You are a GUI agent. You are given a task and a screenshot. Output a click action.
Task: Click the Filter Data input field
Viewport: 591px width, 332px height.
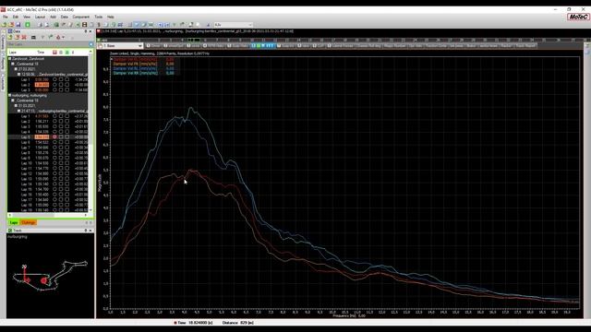click(x=48, y=44)
